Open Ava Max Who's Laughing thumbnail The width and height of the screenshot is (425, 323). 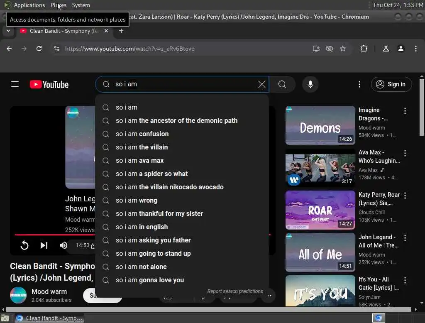click(x=320, y=168)
